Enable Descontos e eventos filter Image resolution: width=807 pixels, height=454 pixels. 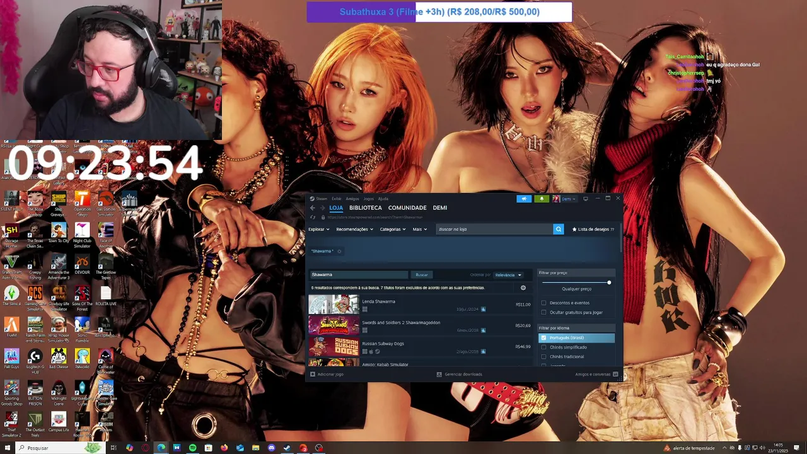pos(544,303)
